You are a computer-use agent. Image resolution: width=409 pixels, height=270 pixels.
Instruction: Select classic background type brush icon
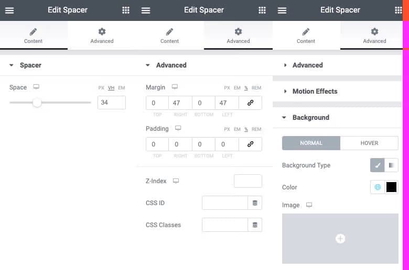pos(378,165)
